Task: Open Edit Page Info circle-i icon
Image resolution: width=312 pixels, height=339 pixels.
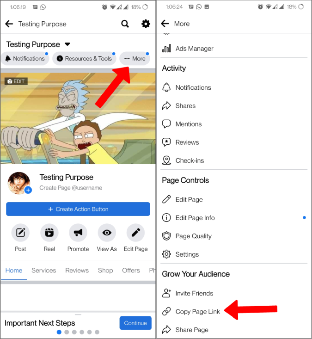Action: (166, 218)
